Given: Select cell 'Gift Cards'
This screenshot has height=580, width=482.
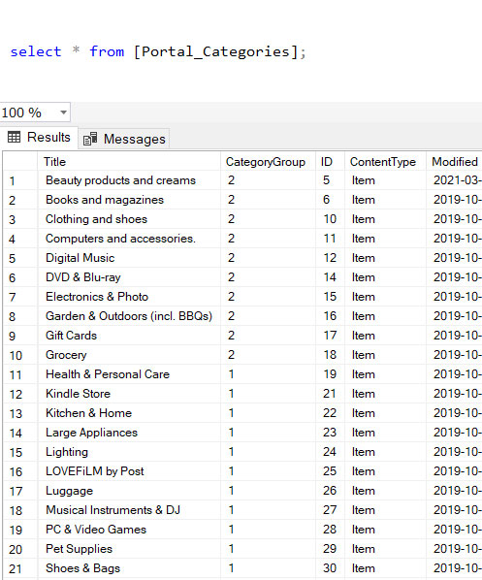Looking at the screenshot, I should (129, 336).
